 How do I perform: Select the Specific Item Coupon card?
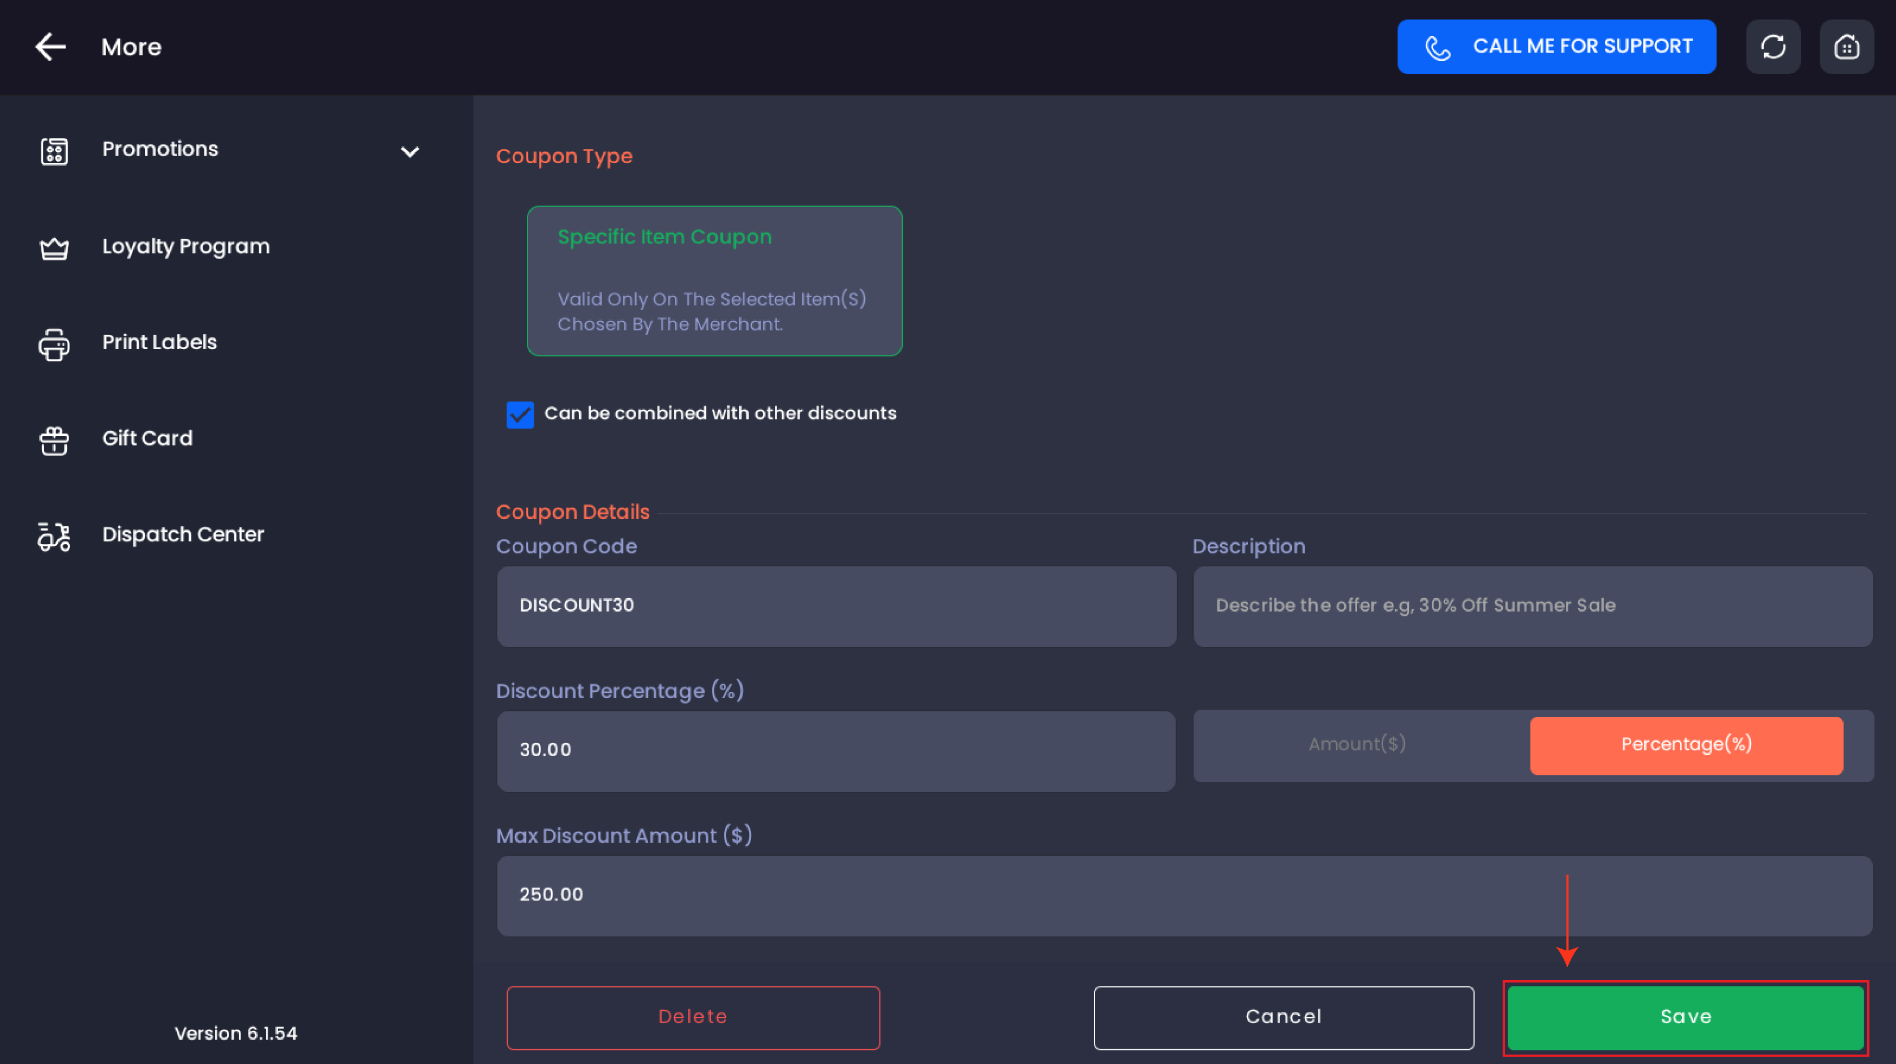coord(715,280)
